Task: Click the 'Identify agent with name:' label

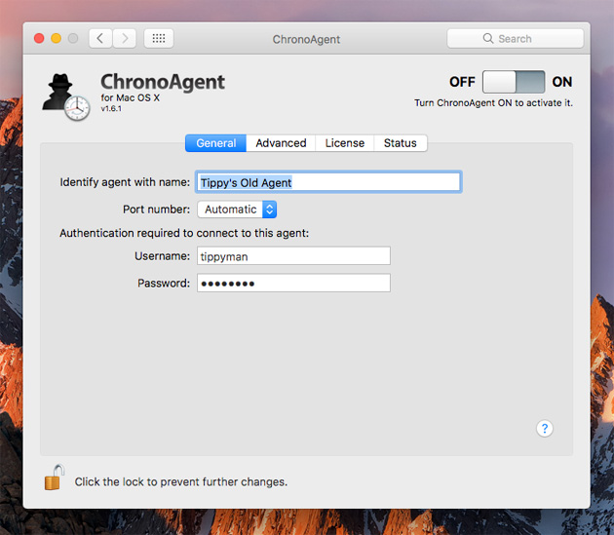Action: 125,182
